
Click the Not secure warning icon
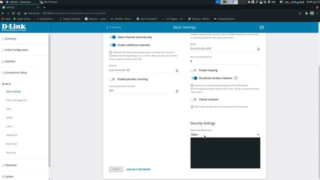25,13
